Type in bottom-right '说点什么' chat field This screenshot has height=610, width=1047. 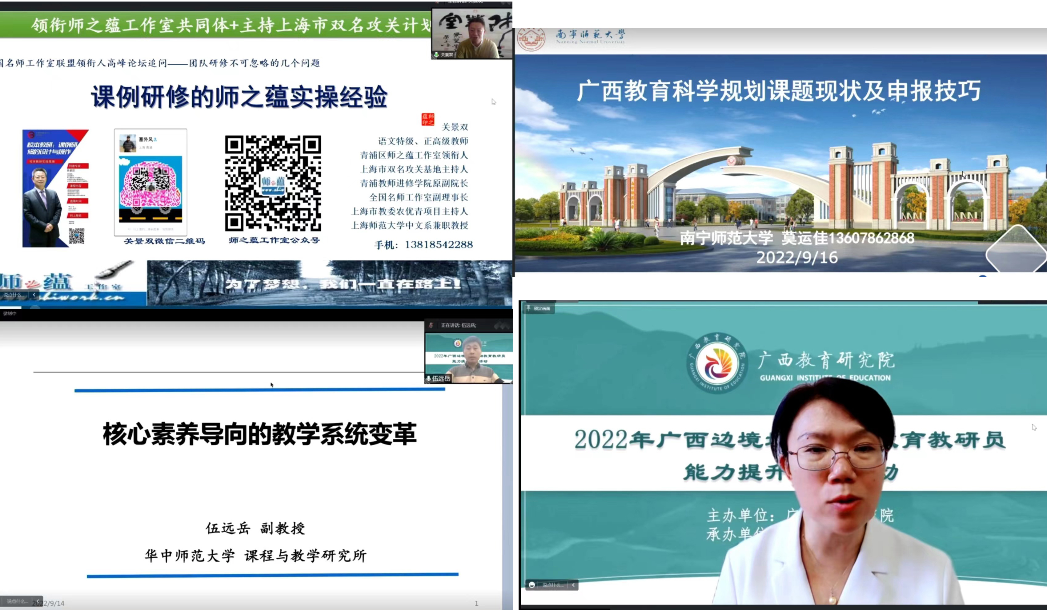(553, 585)
